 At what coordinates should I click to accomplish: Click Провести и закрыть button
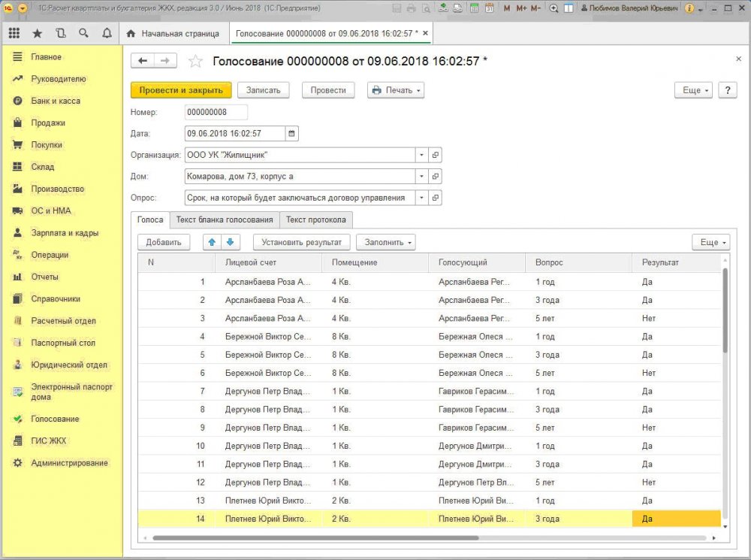pos(181,90)
